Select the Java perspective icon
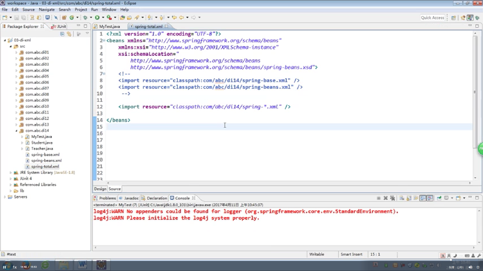 (x=470, y=18)
